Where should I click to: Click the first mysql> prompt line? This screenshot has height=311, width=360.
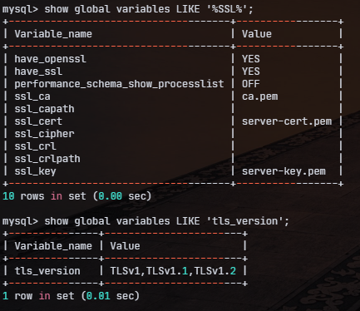click(x=128, y=9)
